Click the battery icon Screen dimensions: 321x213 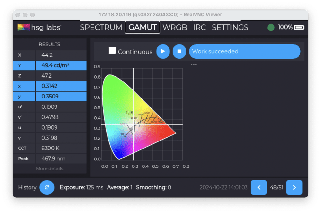point(299,27)
